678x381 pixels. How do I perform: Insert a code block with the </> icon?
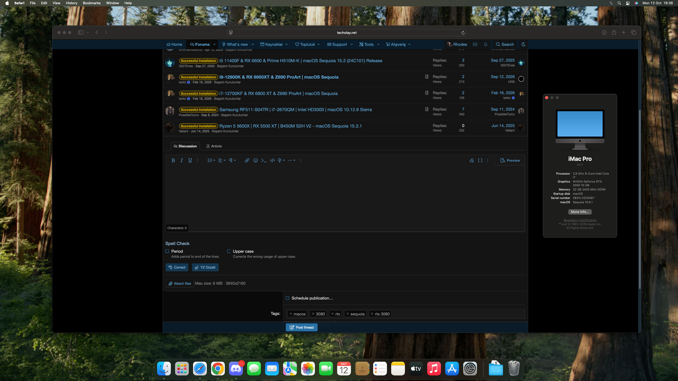pos(272,160)
